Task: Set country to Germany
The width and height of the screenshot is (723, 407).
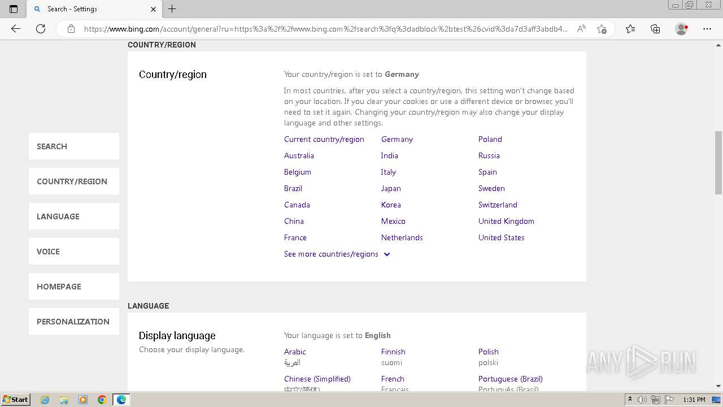Action: pos(397,139)
